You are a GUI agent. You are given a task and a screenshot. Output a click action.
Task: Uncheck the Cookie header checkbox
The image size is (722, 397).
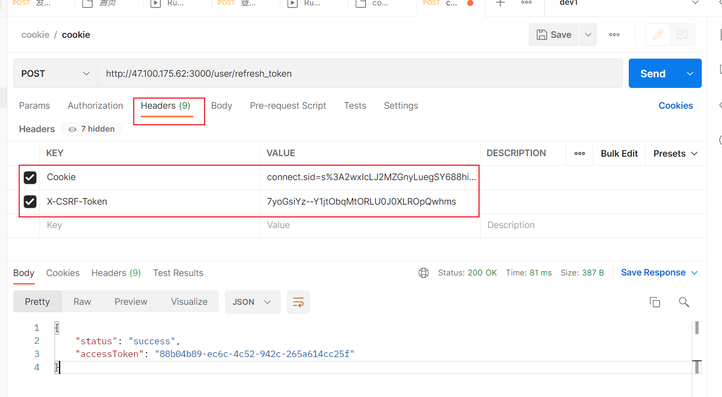pyautogui.click(x=30, y=177)
